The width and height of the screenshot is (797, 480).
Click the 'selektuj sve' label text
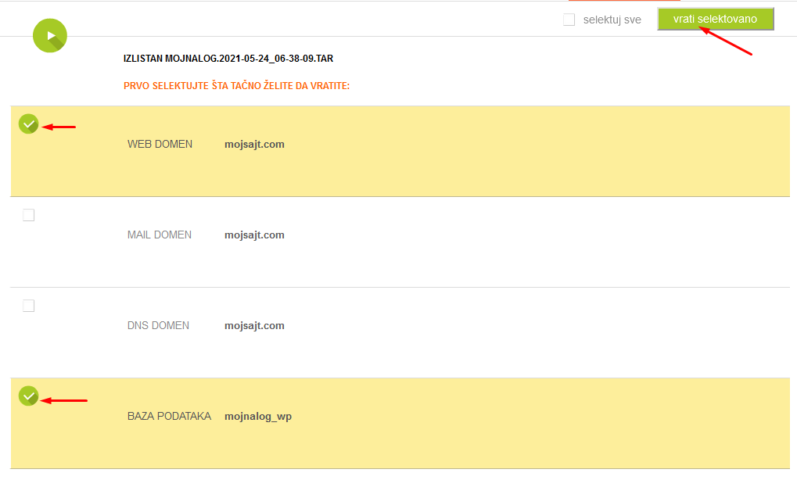612,20
